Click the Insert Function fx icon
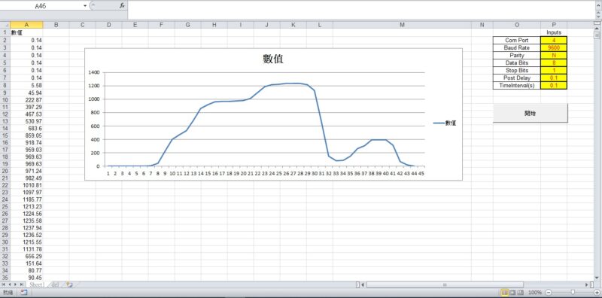 click(122, 6)
